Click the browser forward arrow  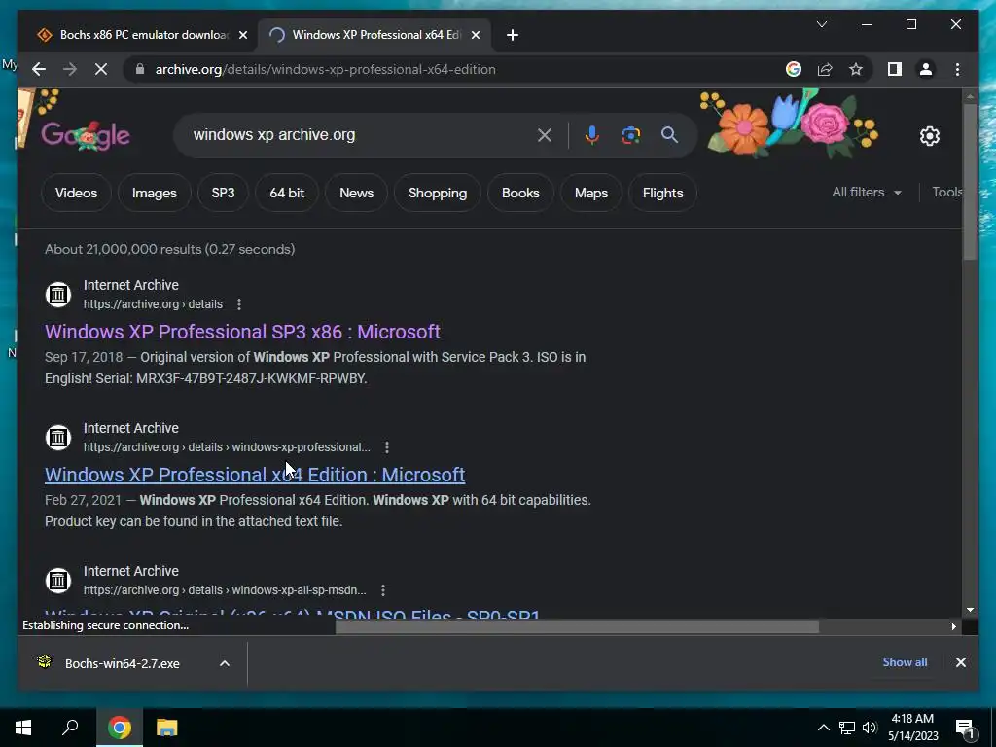point(70,69)
